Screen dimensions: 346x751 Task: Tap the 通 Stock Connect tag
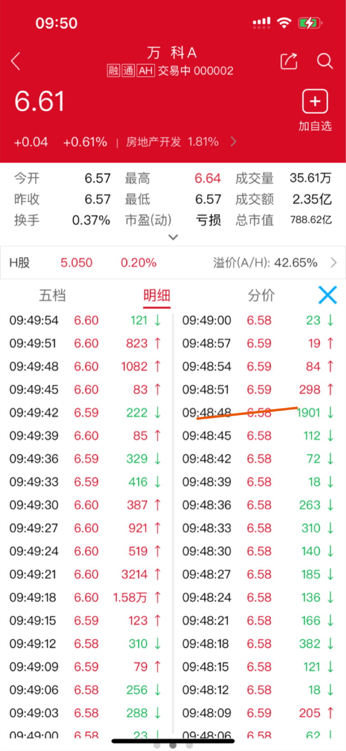128,70
